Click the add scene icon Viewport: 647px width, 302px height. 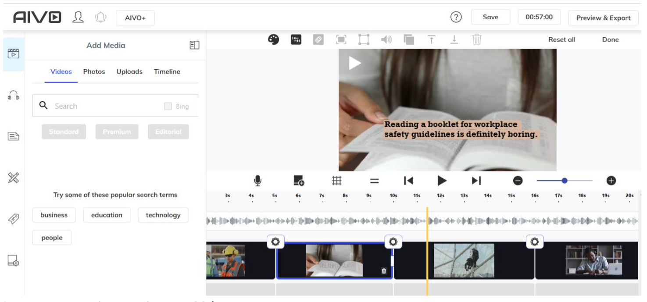(x=299, y=181)
